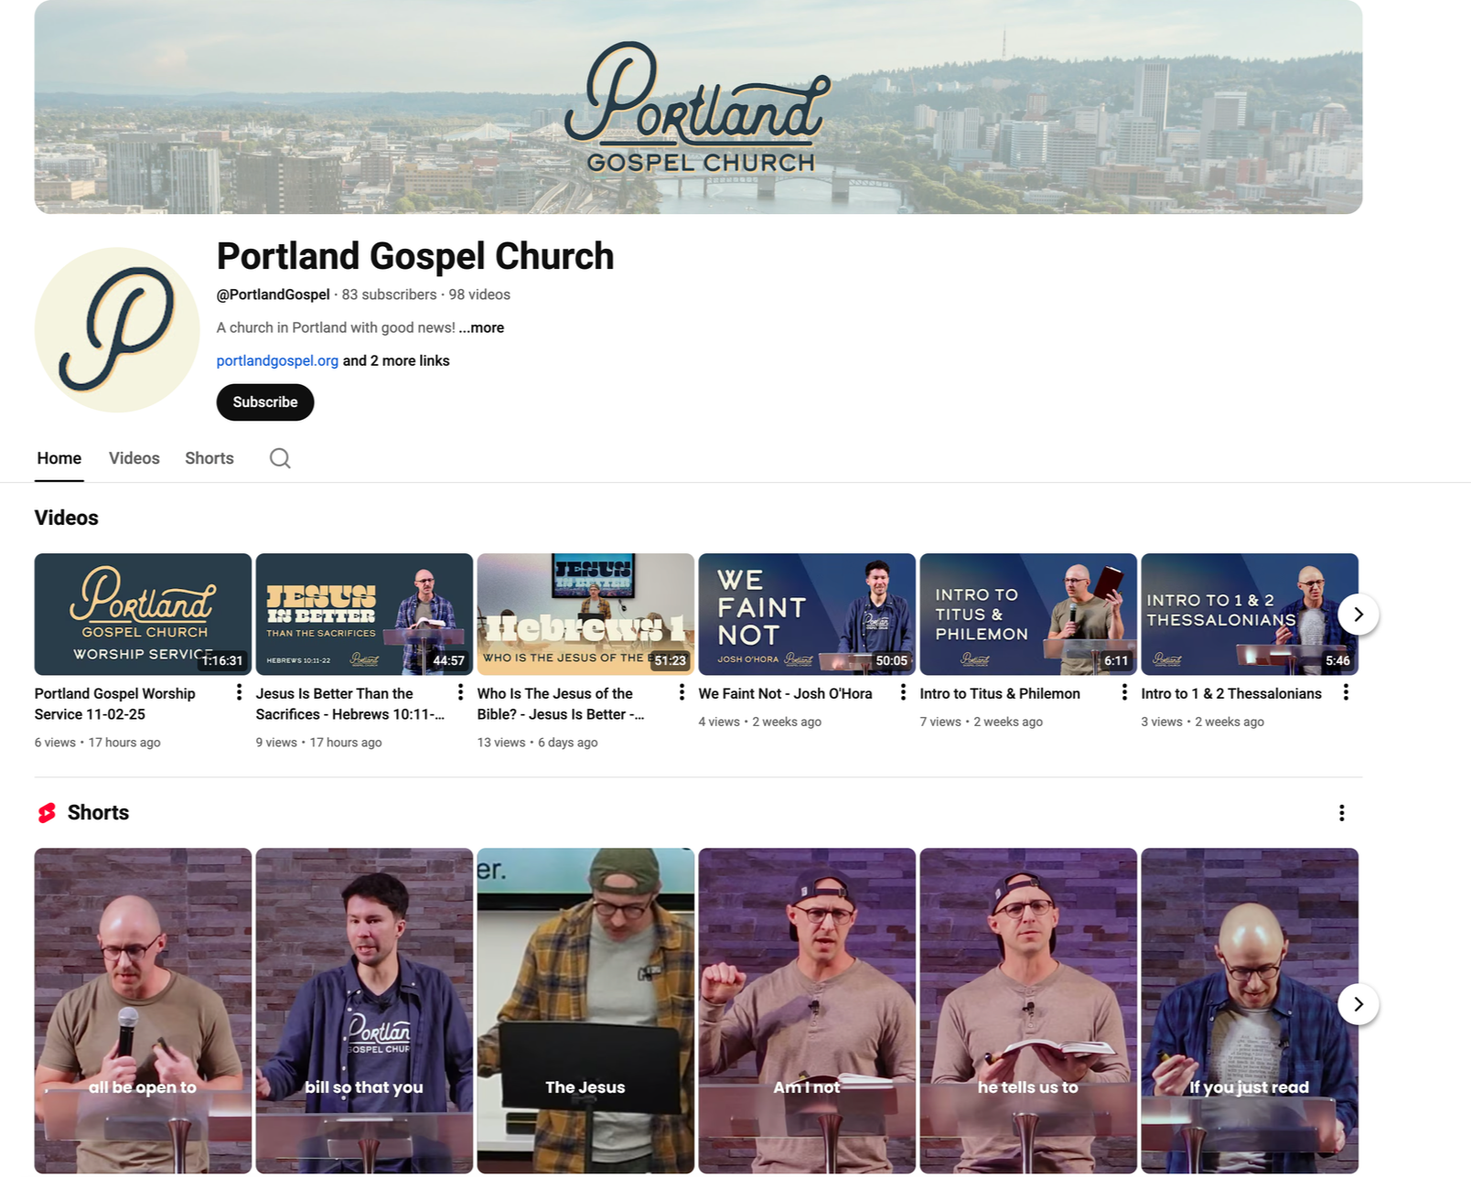The image size is (1471, 1177).
Task: Open options menu for We Faint Not video
Action: (903, 692)
